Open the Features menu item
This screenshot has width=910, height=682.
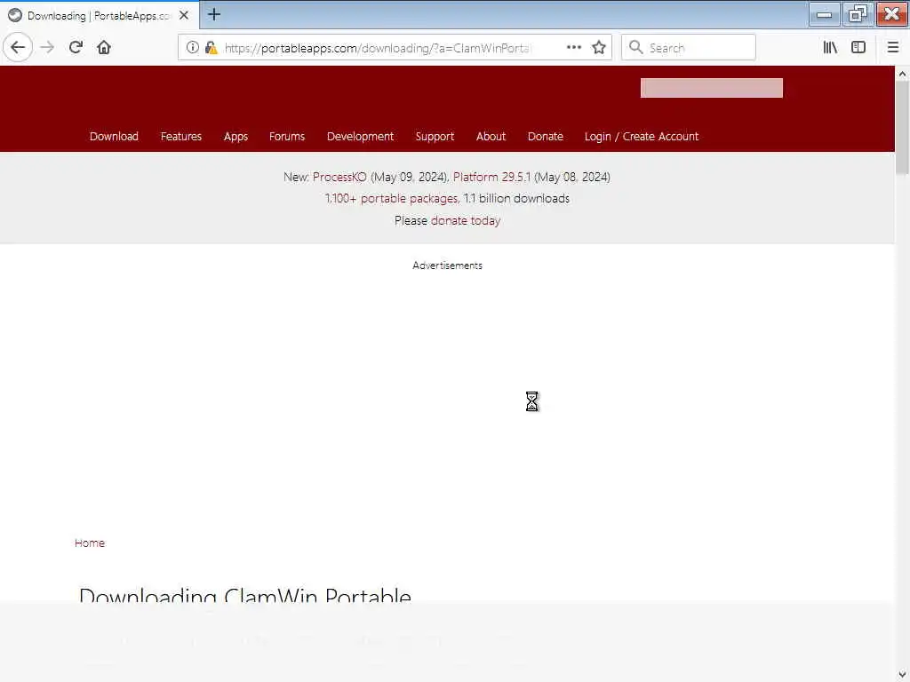coord(181,136)
